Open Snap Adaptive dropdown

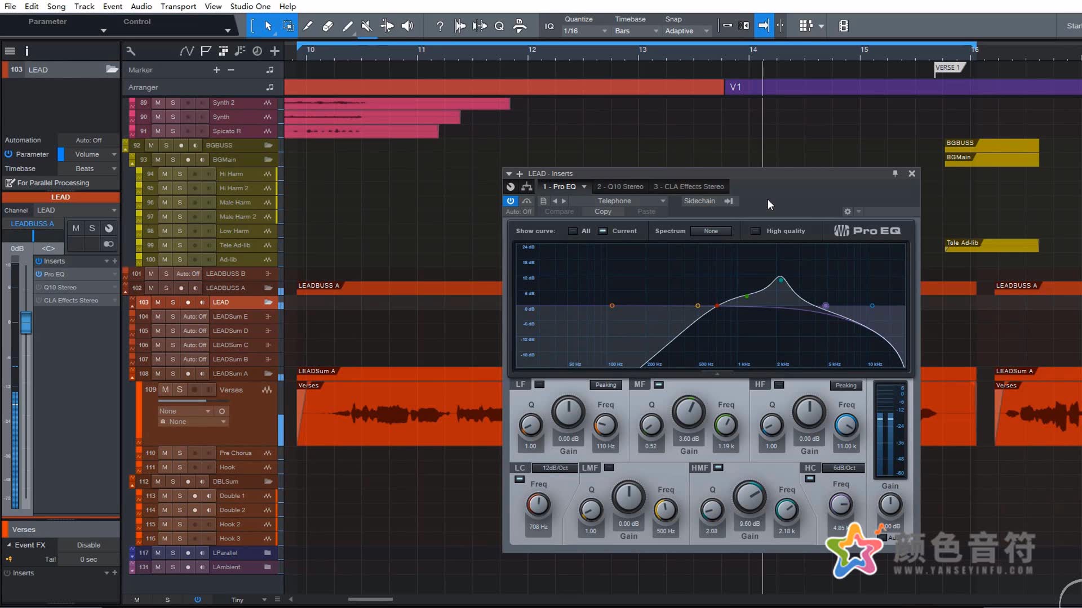[687, 31]
